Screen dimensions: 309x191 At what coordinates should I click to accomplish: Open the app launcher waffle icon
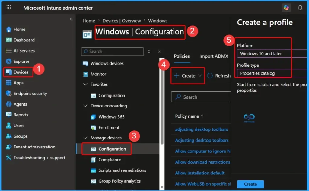coord(8,8)
